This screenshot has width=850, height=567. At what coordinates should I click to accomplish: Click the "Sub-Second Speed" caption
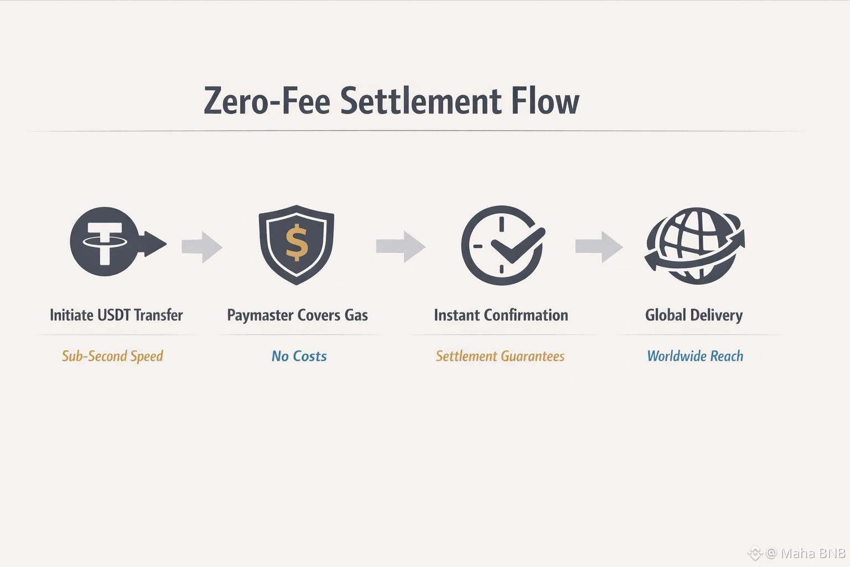[x=112, y=356]
